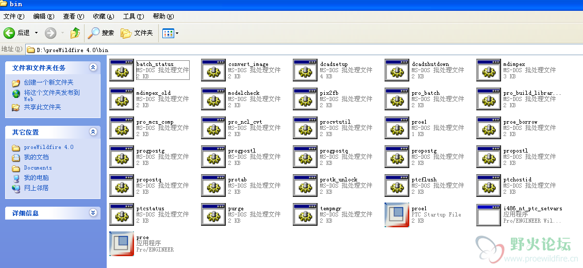Select the pro_mcs_comp batch file icon
The height and width of the screenshot is (268, 583).
(122, 128)
